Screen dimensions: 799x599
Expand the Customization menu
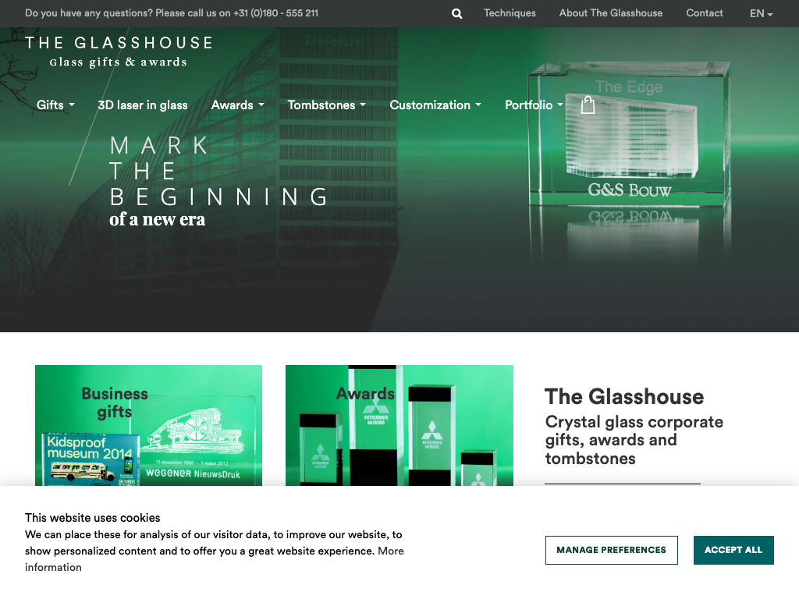(435, 105)
